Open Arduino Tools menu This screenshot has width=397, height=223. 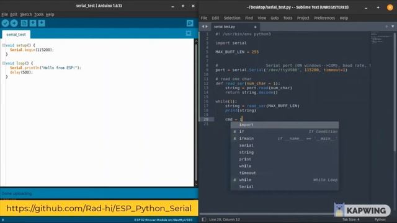pos(38,14)
